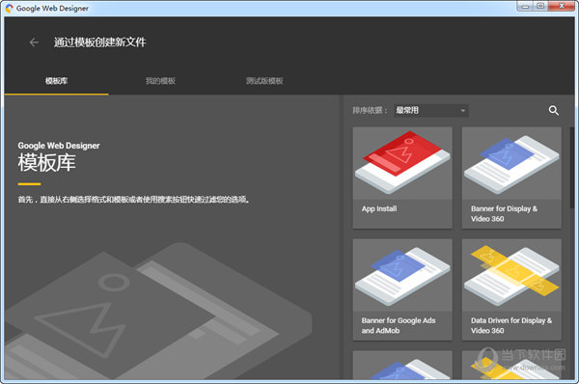Open the 最常用 sort dropdown
Screen dimensions: 579x384
(x=431, y=110)
